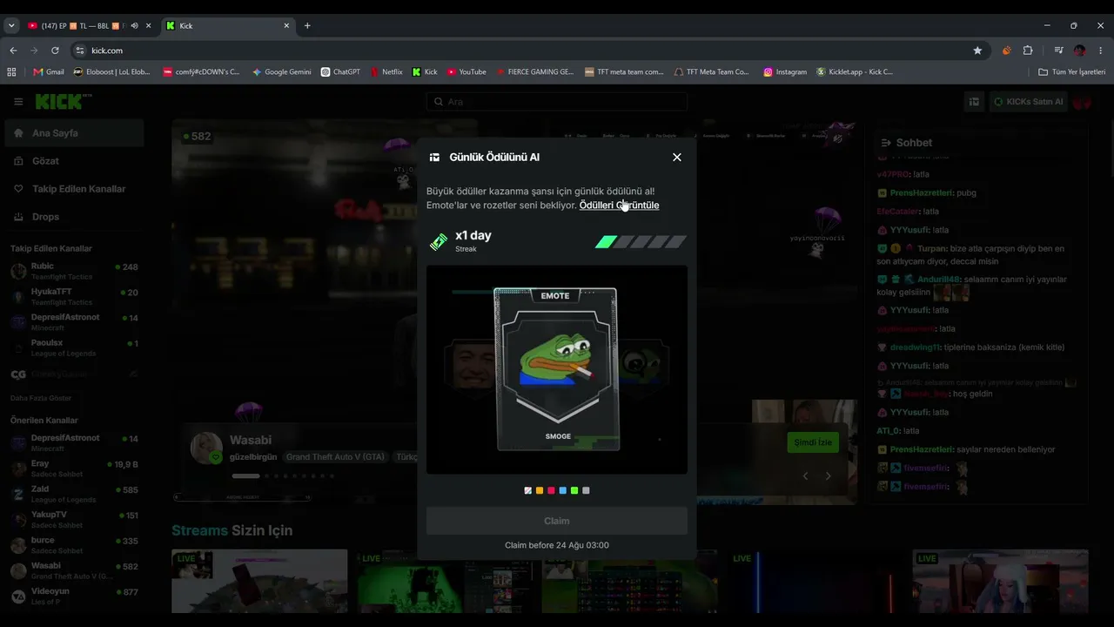Screen dimensions: 1114x627
Task: Open the Netflix bookmark
Action: click(386, 72)
